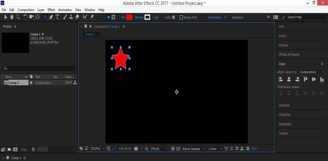
Task: Select the Rotation tool
Action: click(x=25, y=17)
